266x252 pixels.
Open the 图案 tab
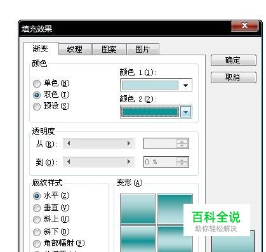[x=109, y=50]
